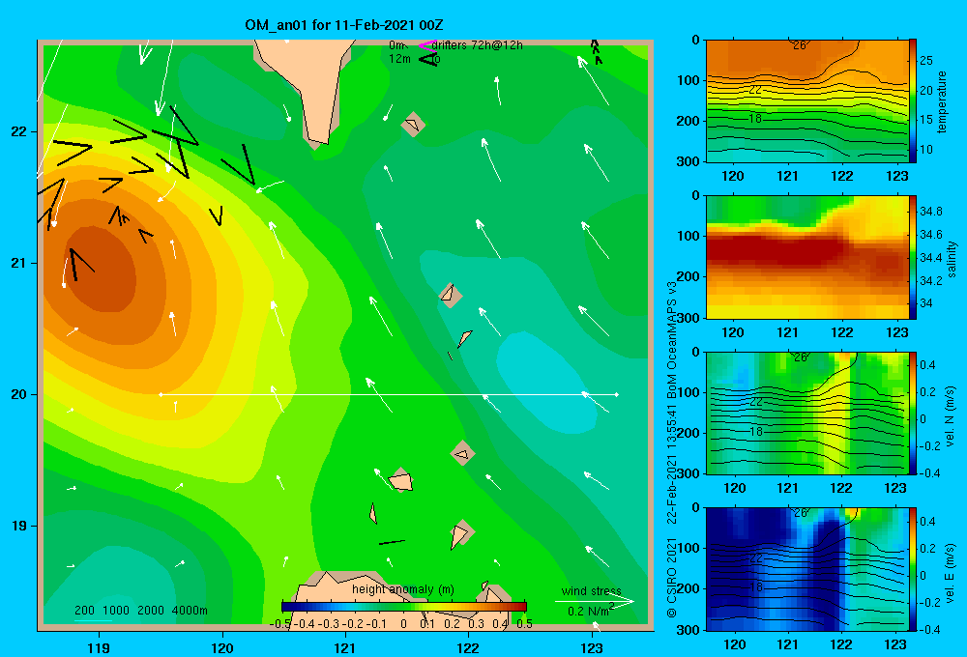Click the "© CSIRO 2021" copyright text
The width and height of the screenshot is (967, 657).
point(672,578)
